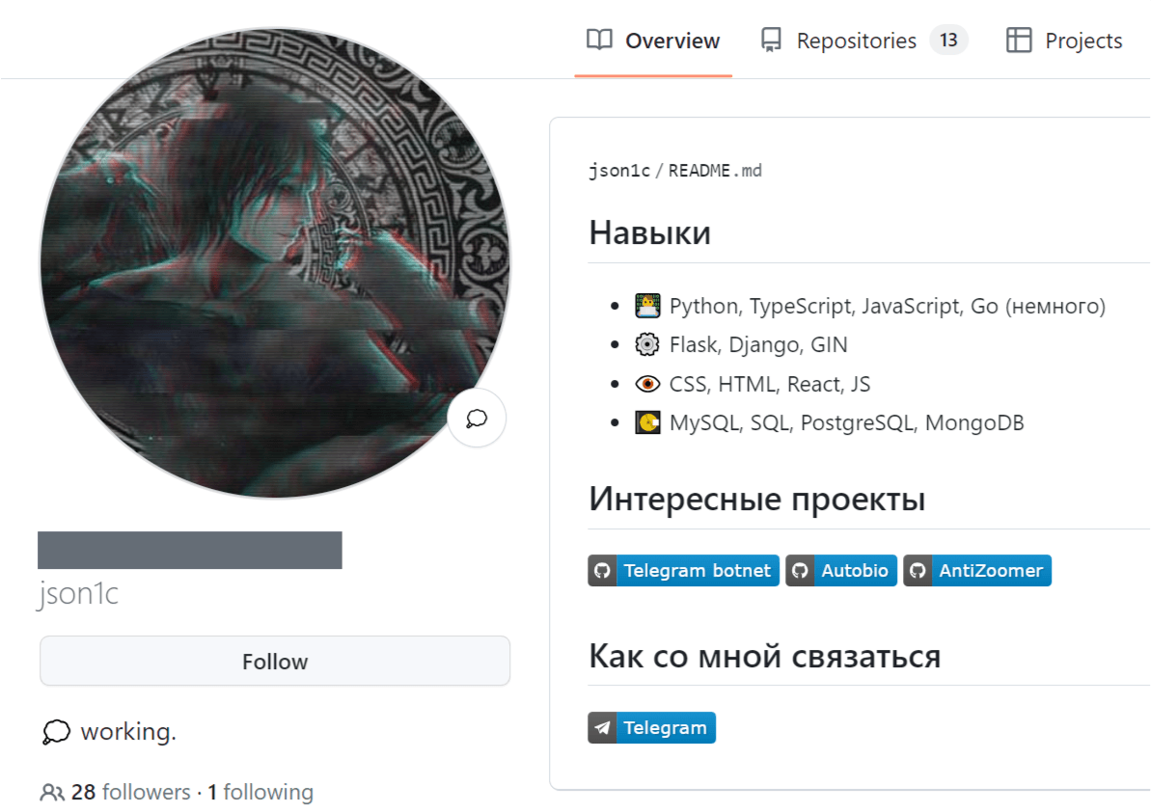
Task: Go to the Projects tab
Action: pos(1083,41)
